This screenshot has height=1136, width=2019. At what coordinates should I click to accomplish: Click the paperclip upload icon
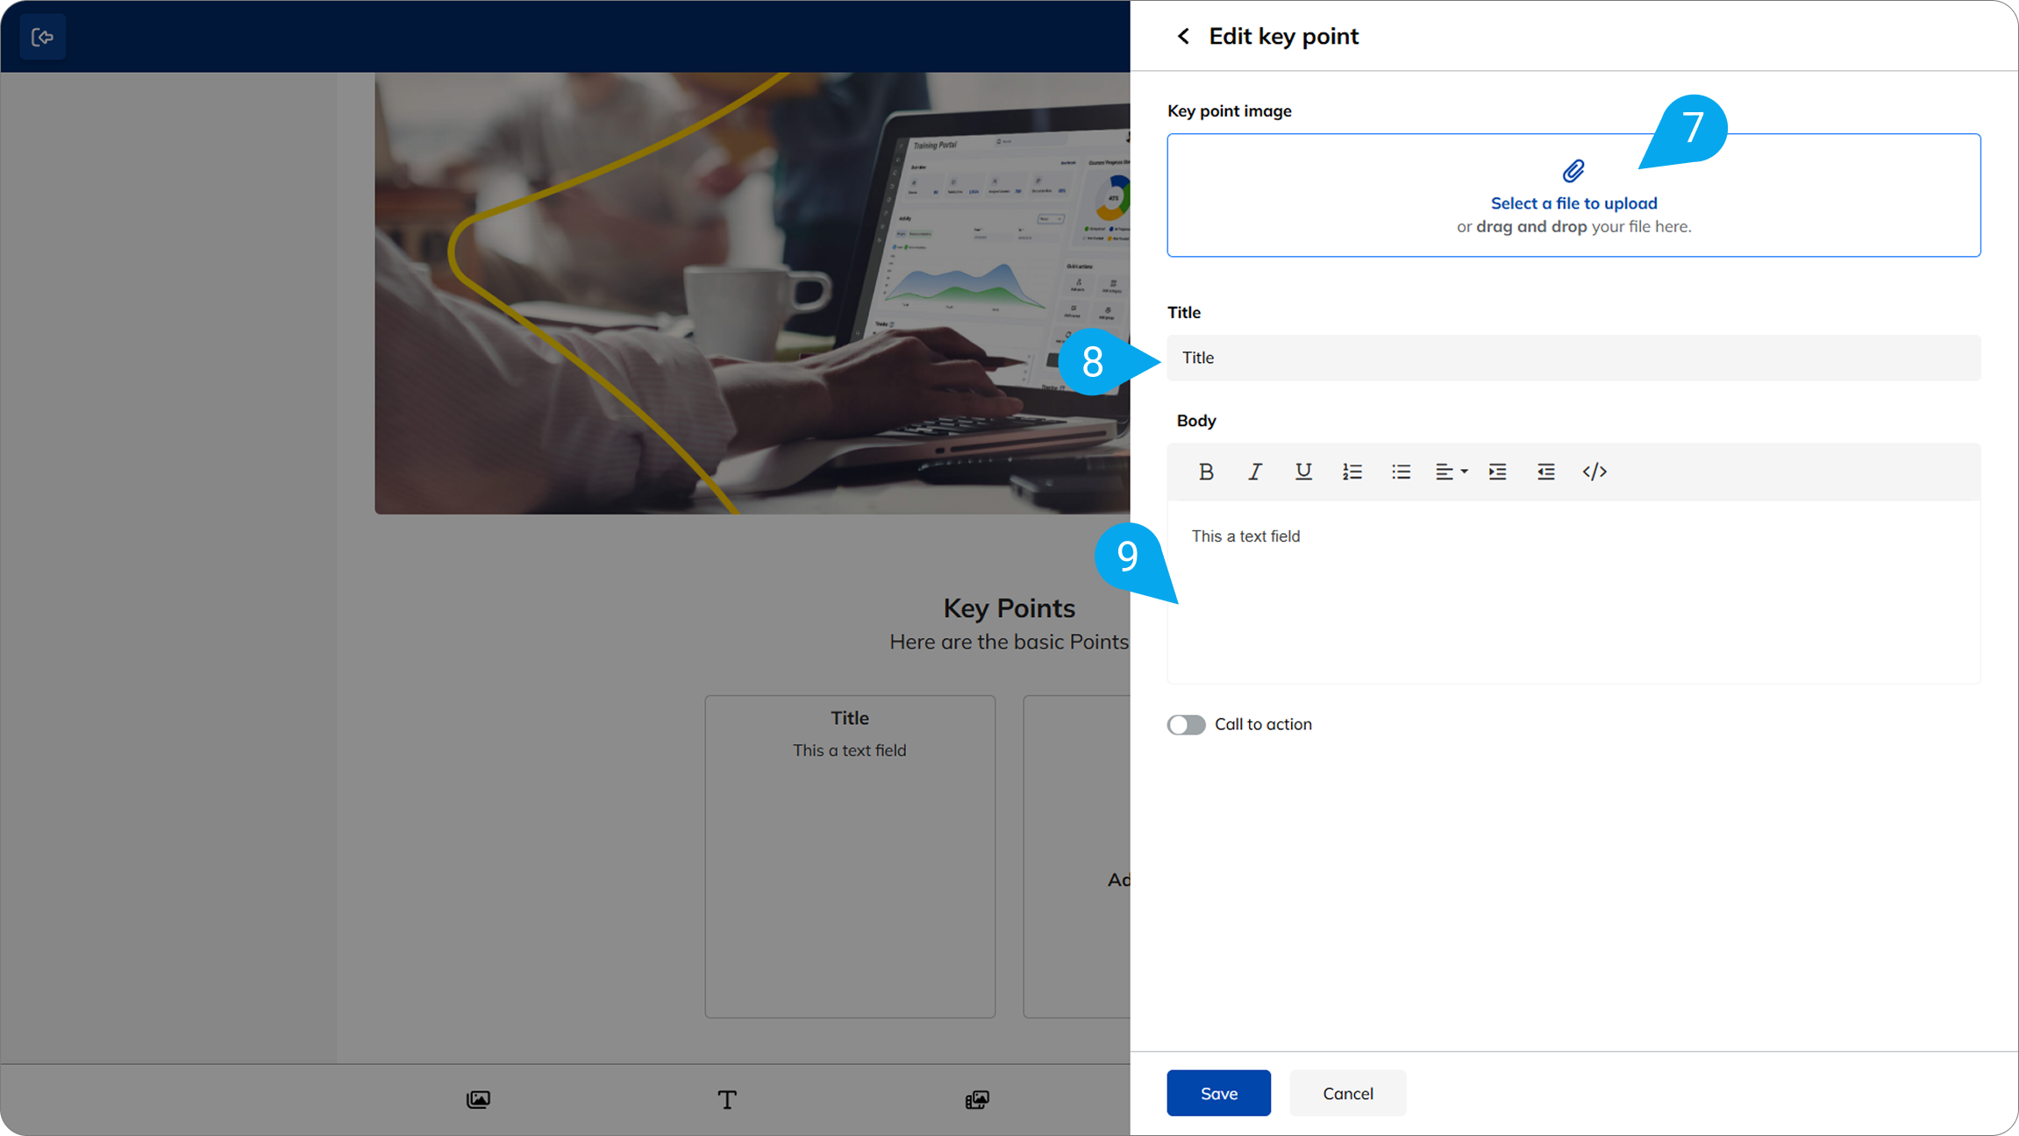(x=1573, y=171)
